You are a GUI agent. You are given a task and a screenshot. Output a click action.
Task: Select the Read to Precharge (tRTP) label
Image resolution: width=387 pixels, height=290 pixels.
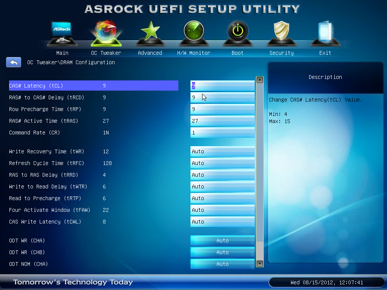tap(45, 198)
